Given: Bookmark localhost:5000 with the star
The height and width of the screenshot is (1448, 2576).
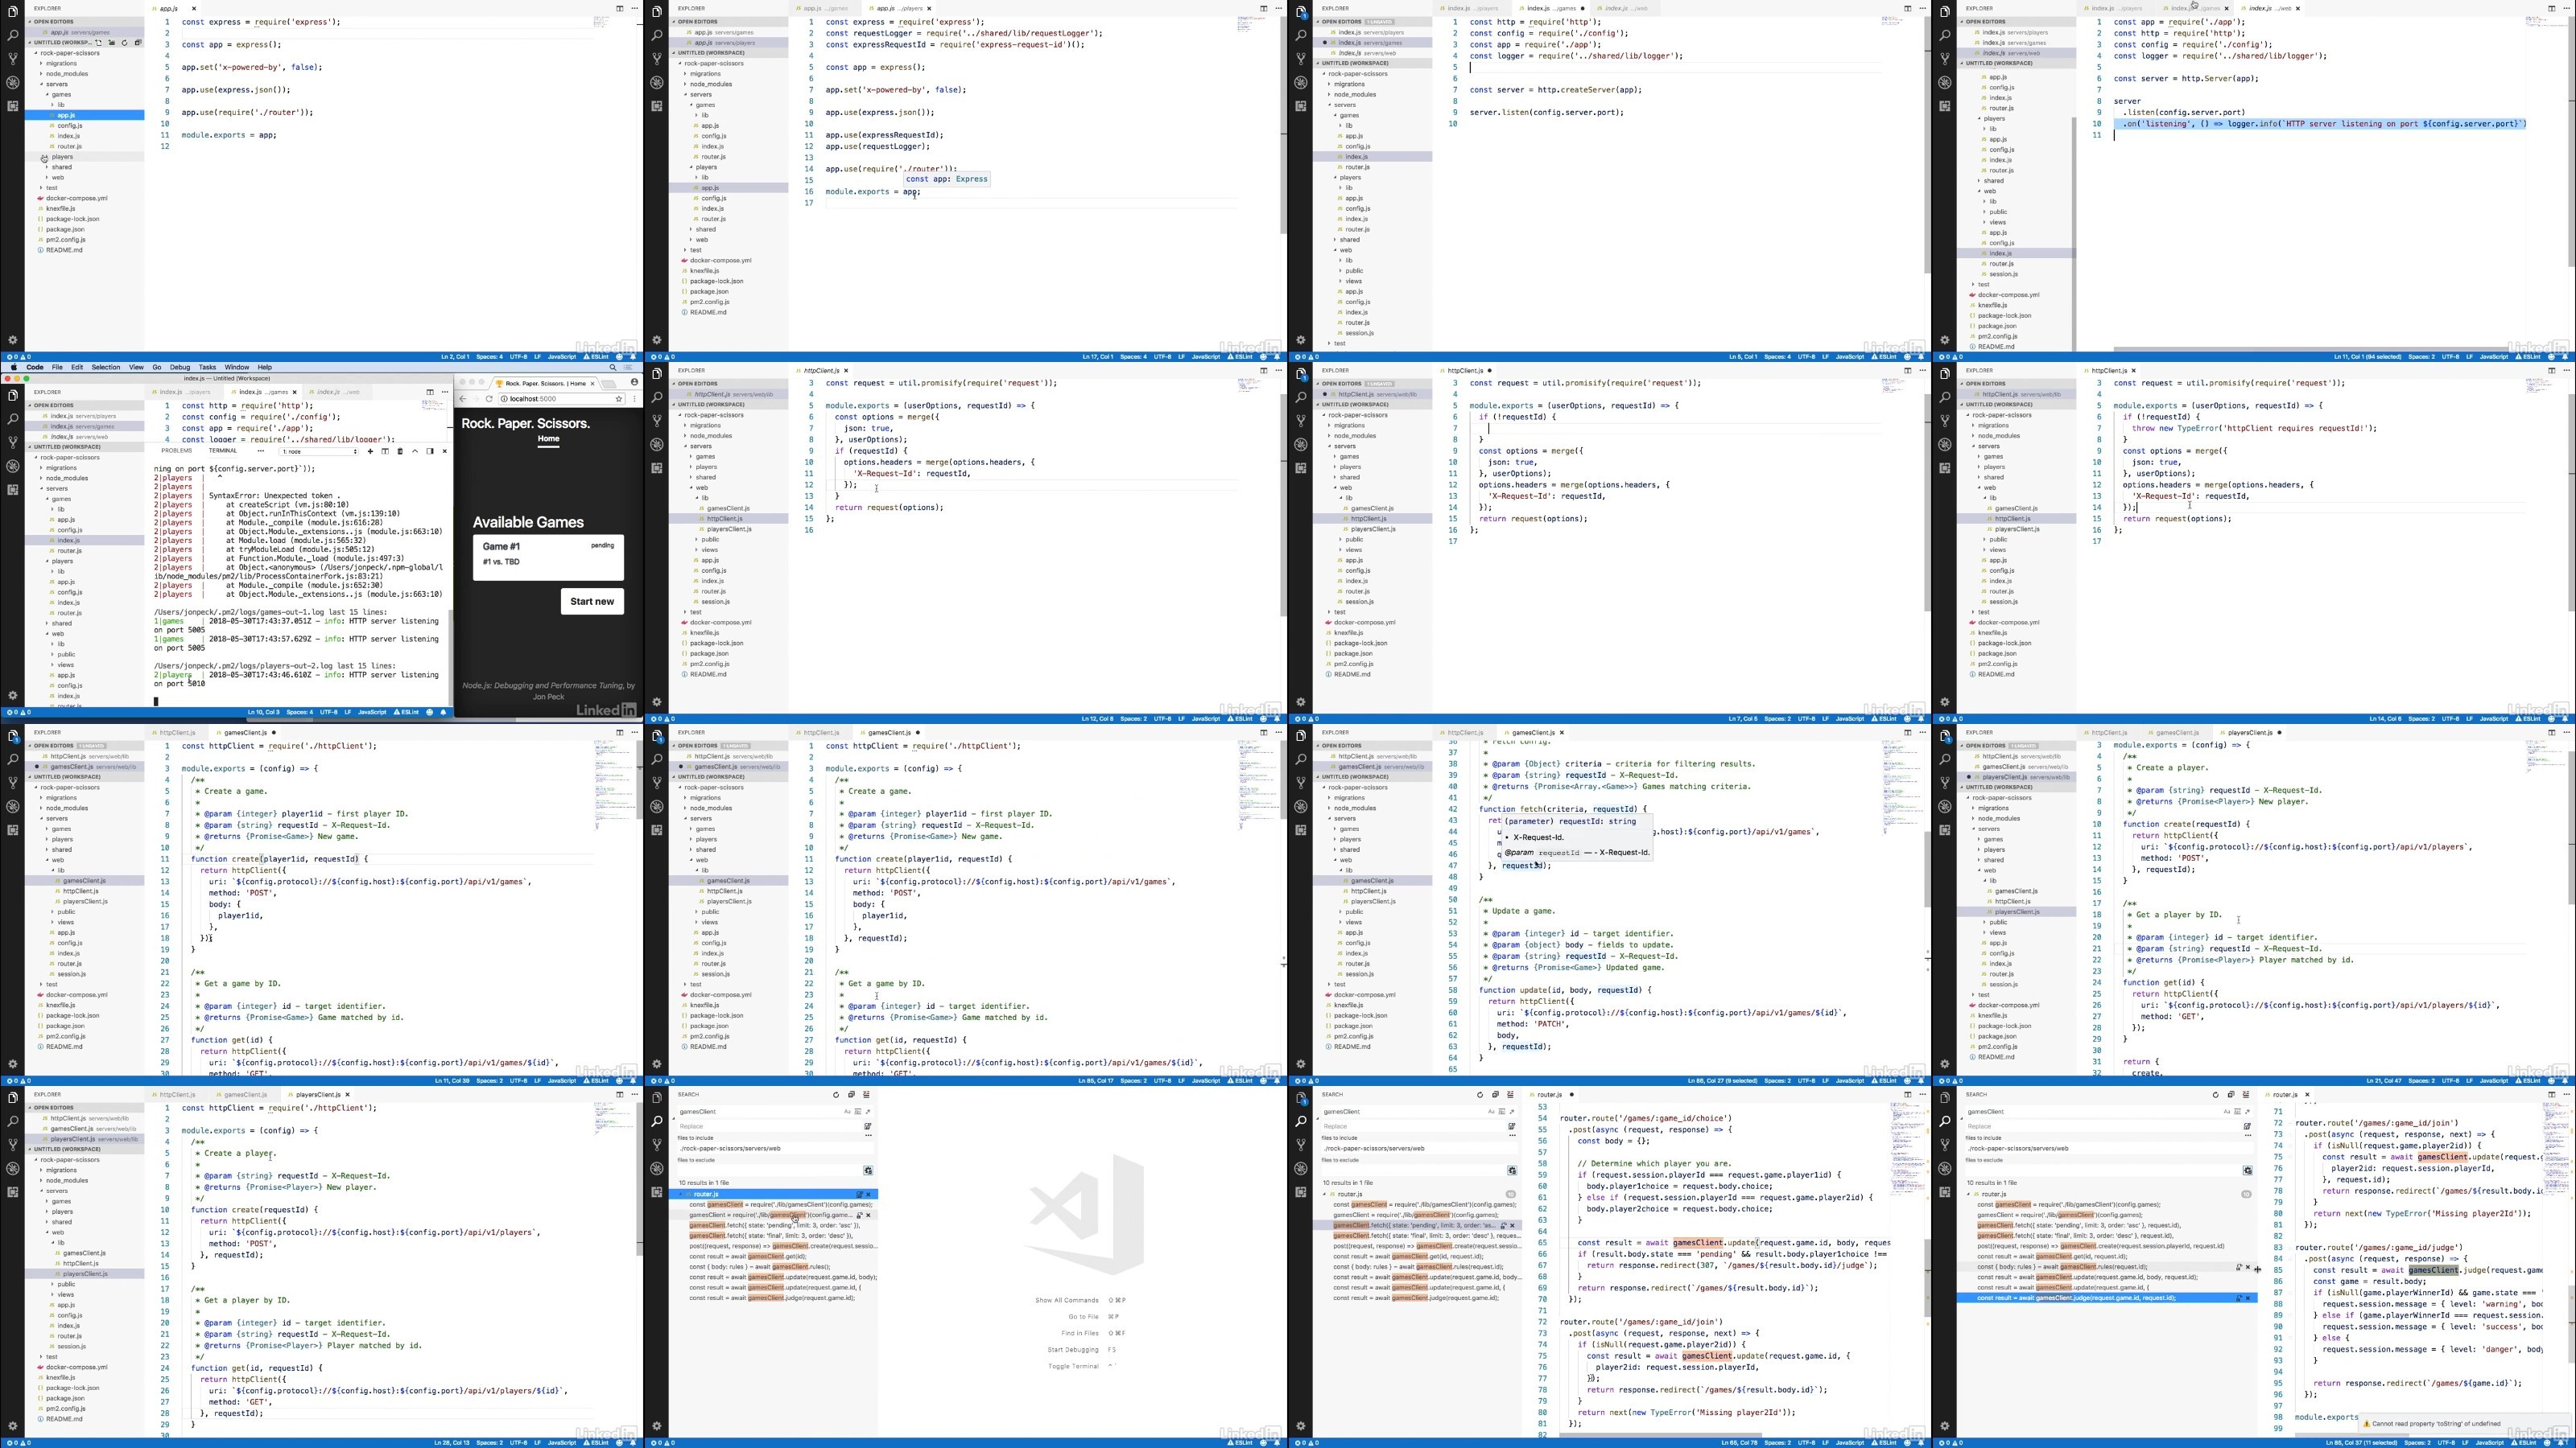Looking at the screenshot, I should 619,399.
